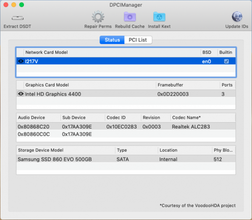Click the Extract DSDT toolbar icon
Image resolution: width=252 pixels, height=220 pixels.
click(x=17, y=18)
